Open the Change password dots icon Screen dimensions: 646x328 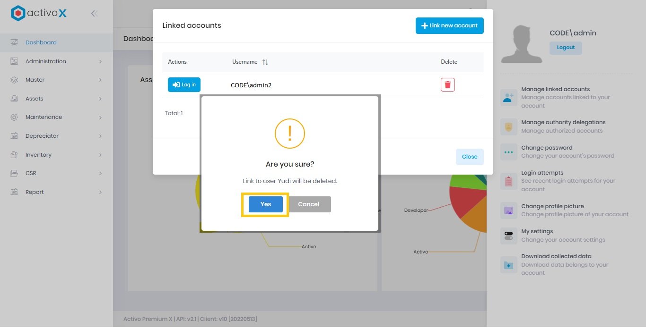(508, 152)
